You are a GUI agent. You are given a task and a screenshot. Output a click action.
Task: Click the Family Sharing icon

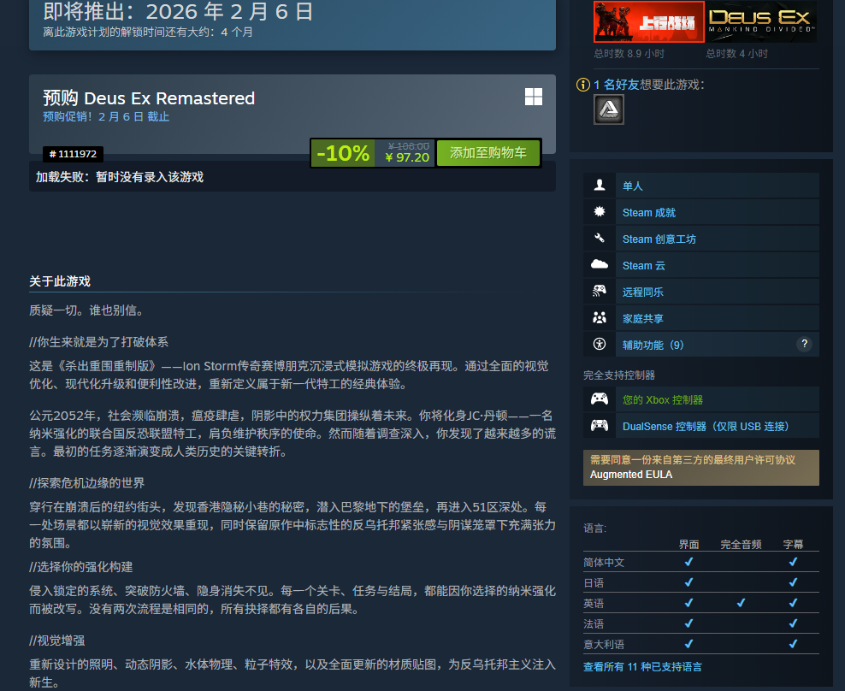click(x=600, y=317)
